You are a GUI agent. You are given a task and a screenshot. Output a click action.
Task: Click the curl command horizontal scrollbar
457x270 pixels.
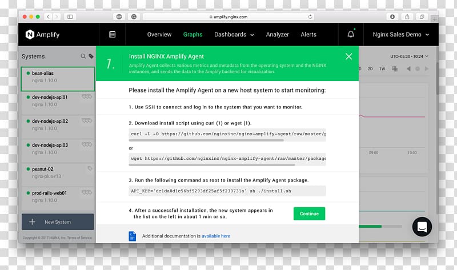pyautogui.click(x=206, y=140)
